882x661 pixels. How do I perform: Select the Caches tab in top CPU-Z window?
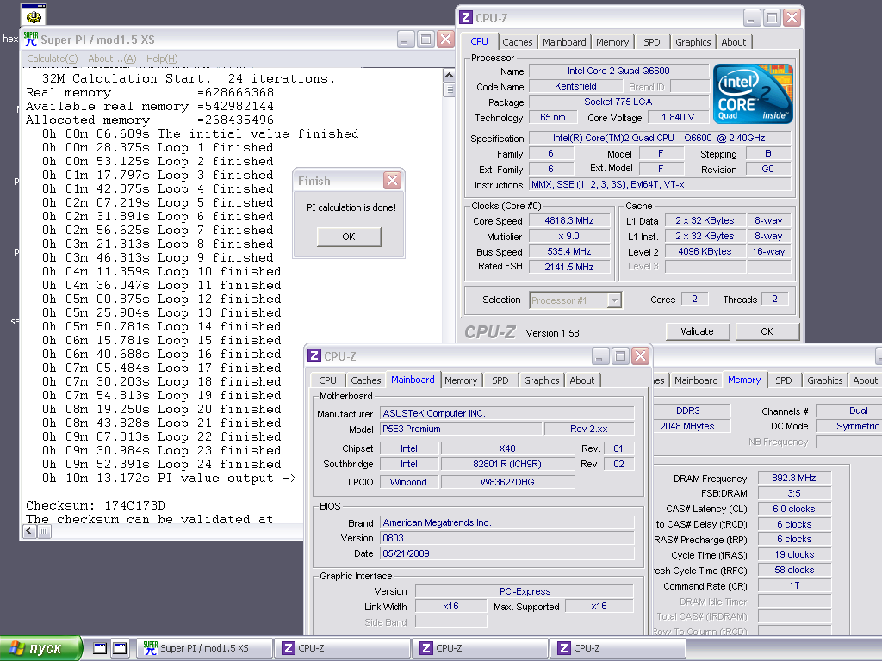(x=517, y=42)
